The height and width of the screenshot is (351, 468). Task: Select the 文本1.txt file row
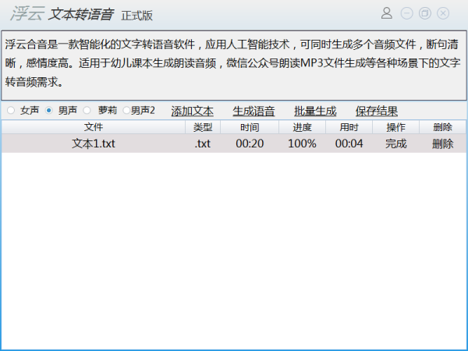point(234,144)
